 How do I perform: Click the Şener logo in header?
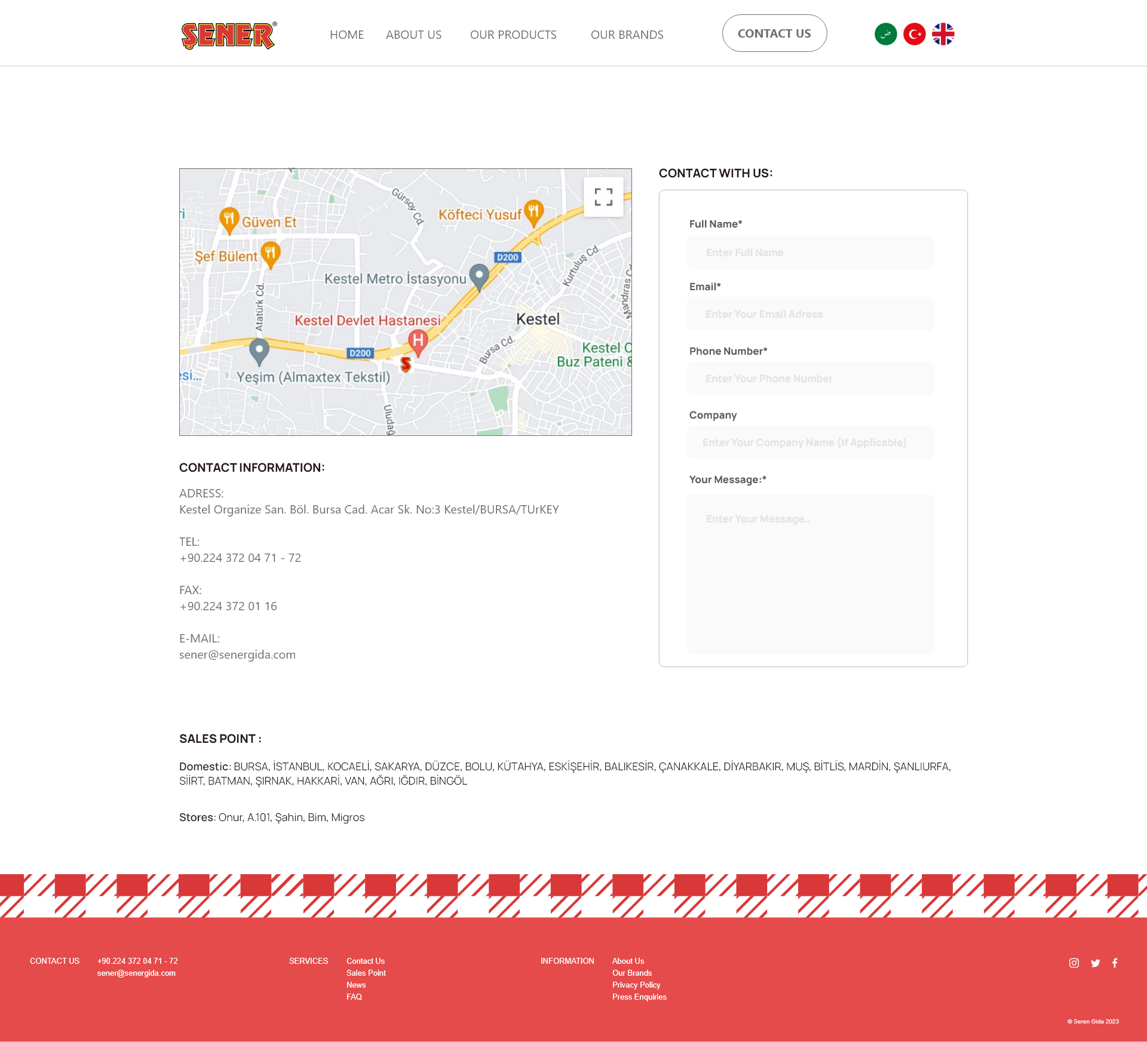[x=229, y=35]
